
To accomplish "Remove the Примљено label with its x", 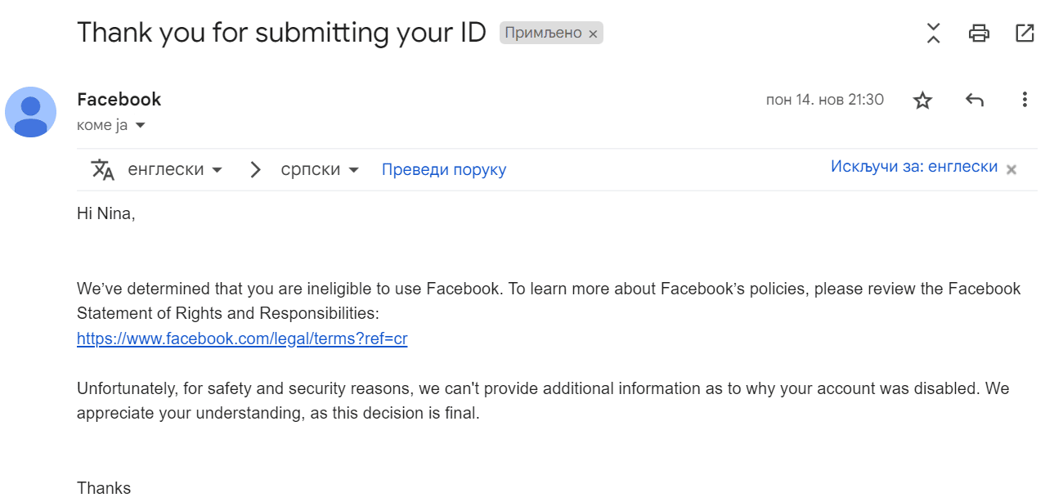I will [594, 34].
